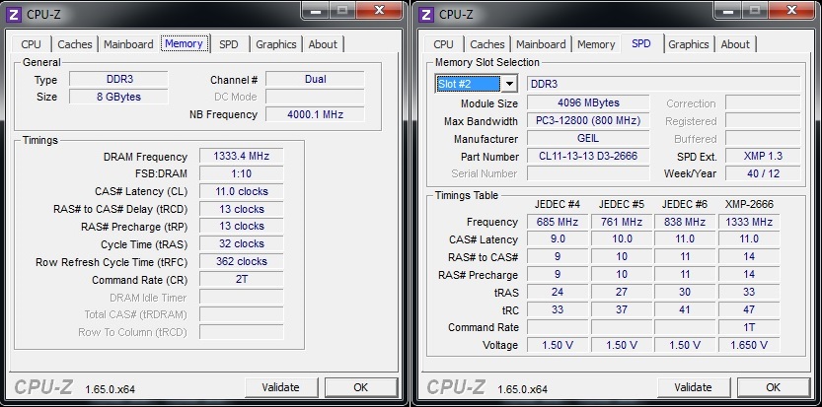The height and width of the screenshot is (407, 822).
Task: Click the 8 GBytes Size value
Action: (x=119, y=97)
